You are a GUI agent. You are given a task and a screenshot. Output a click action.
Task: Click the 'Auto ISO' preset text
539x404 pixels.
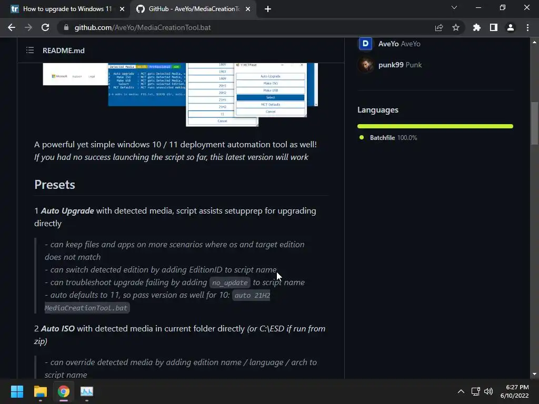[58, 328]
